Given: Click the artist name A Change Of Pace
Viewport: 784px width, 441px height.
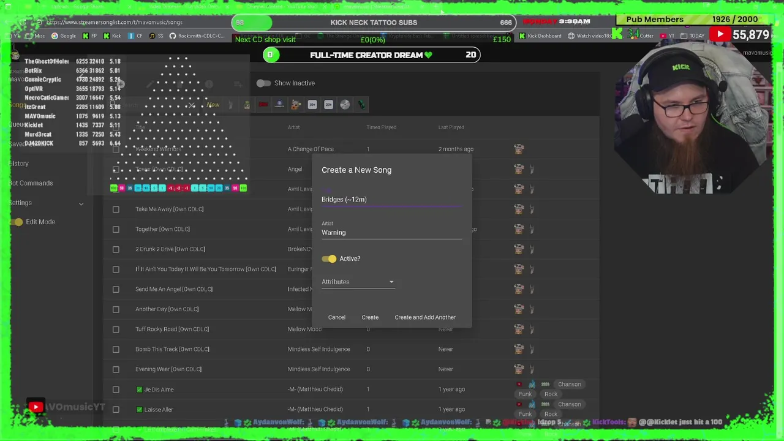Looking at the screenshot, I should [311, 149].
